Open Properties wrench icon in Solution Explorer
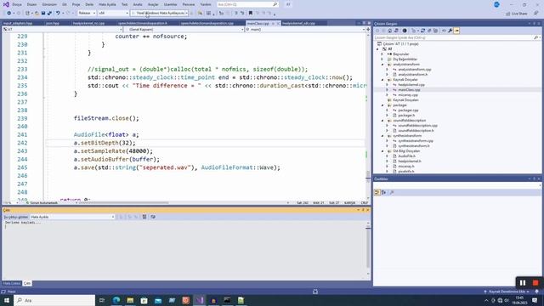Viewport: 544px width, 306px height. coord(450,31)
